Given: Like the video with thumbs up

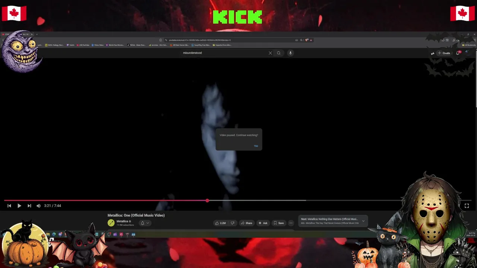Looking at the screenshot, I should pos(220,223).
